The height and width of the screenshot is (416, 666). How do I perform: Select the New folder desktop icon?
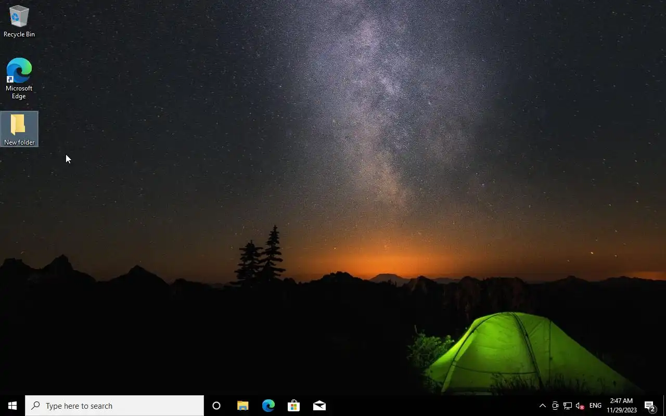(x=19, y=129)
